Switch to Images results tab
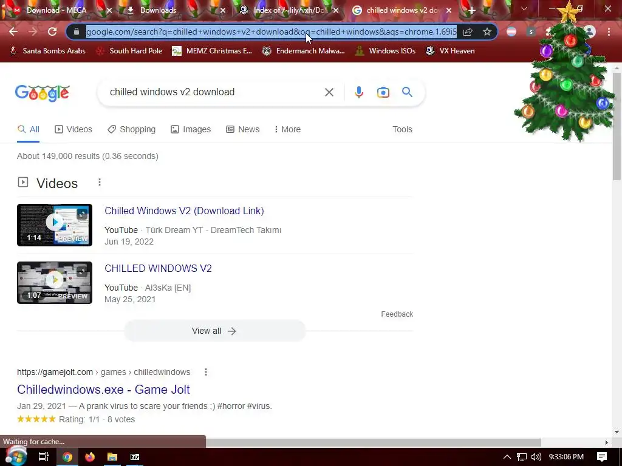622x466 pixels. [191, 130]
